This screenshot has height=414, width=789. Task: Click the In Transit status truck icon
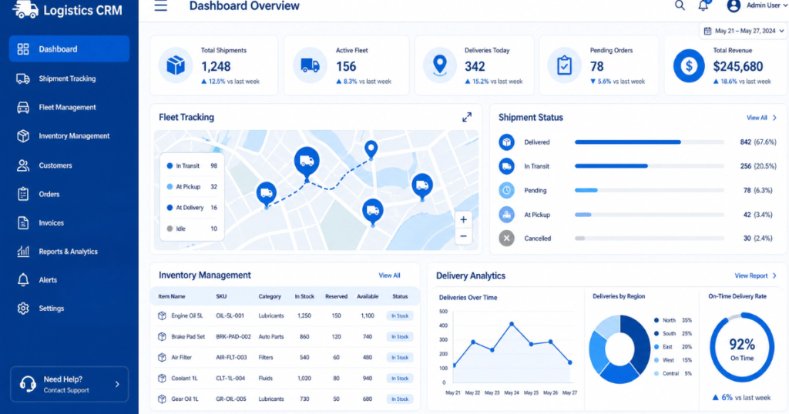(x=507, y=166)
